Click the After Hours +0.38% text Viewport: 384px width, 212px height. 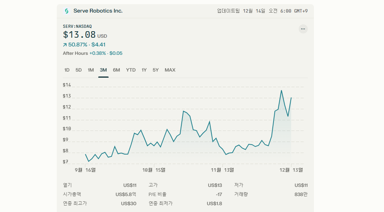[84, 53]
